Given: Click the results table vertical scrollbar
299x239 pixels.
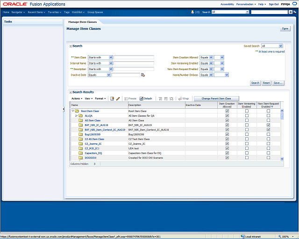Looking at the screenshot, I should click(x=282, y=135).
